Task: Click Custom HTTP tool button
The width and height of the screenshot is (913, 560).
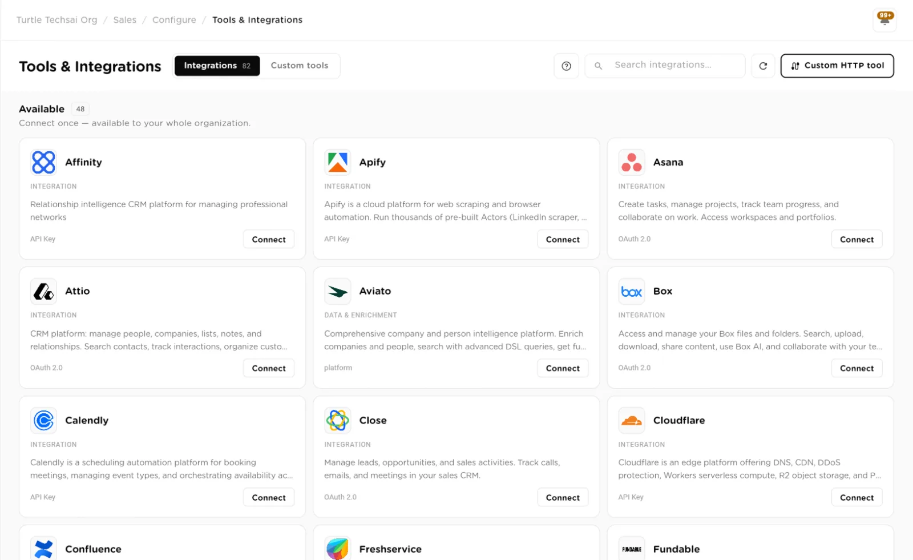Action: point(837,66)
